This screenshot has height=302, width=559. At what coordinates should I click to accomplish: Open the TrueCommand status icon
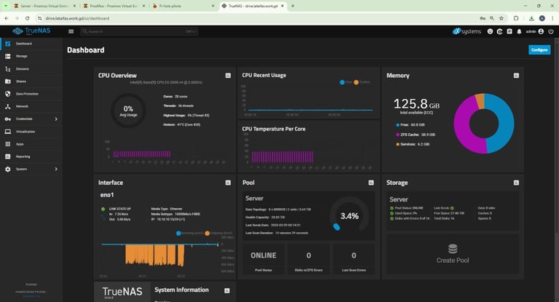[x=500, y=31]
